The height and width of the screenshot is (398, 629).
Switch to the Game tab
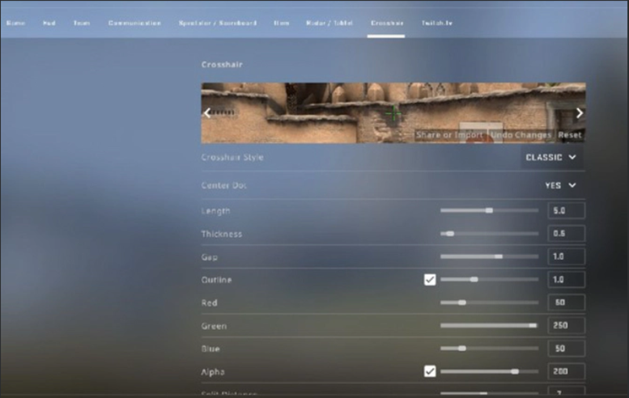pos(16,23)
